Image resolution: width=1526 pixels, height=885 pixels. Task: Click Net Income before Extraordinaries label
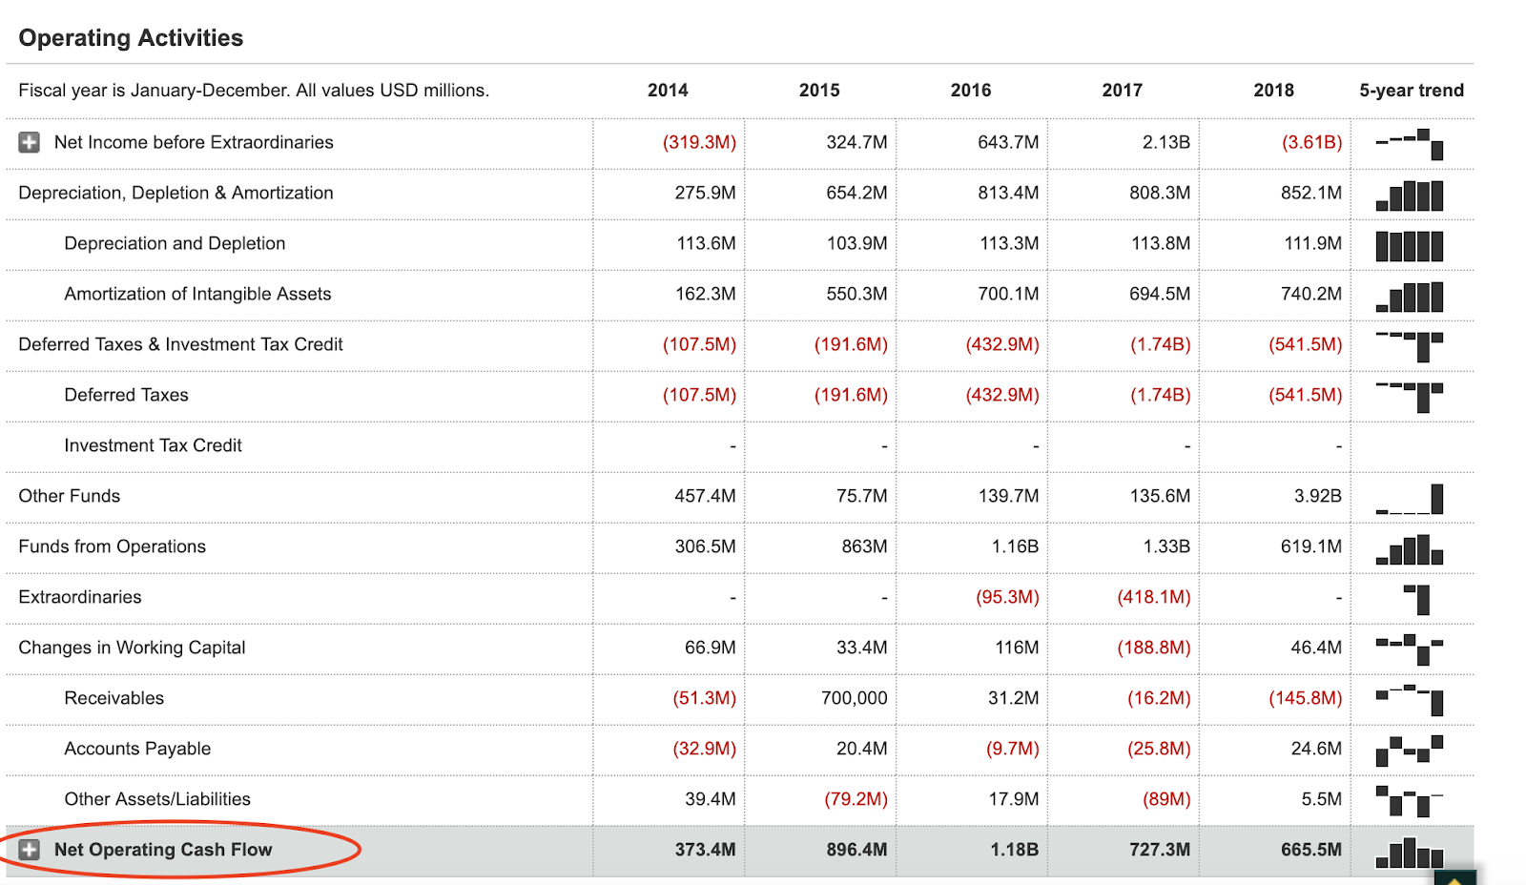[x=194, y=142]
